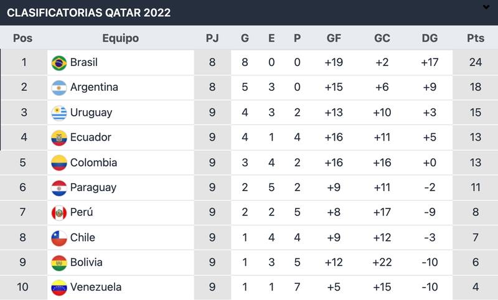498x300 pixels.
Task: Collapse table with top-right chevron arrow
Action: 486,7
